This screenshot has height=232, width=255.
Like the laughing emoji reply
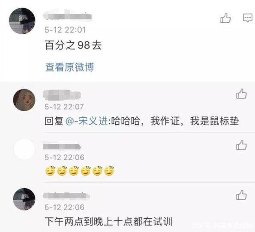click(x=241, y=145)
